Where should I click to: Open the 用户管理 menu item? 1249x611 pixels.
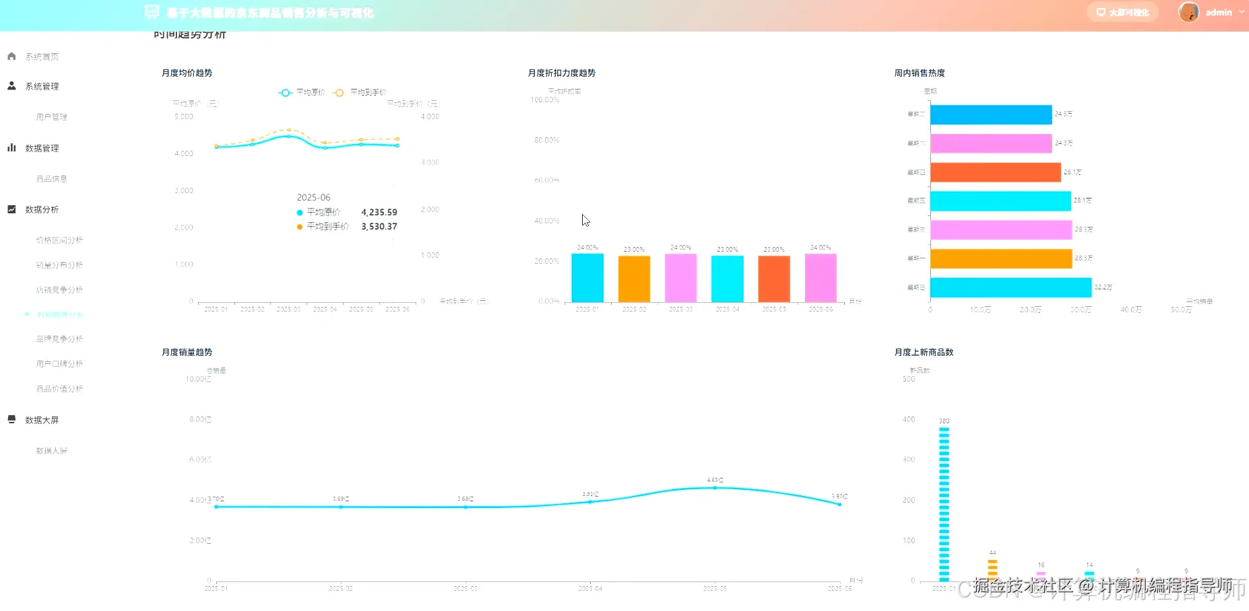coord(51,117)
